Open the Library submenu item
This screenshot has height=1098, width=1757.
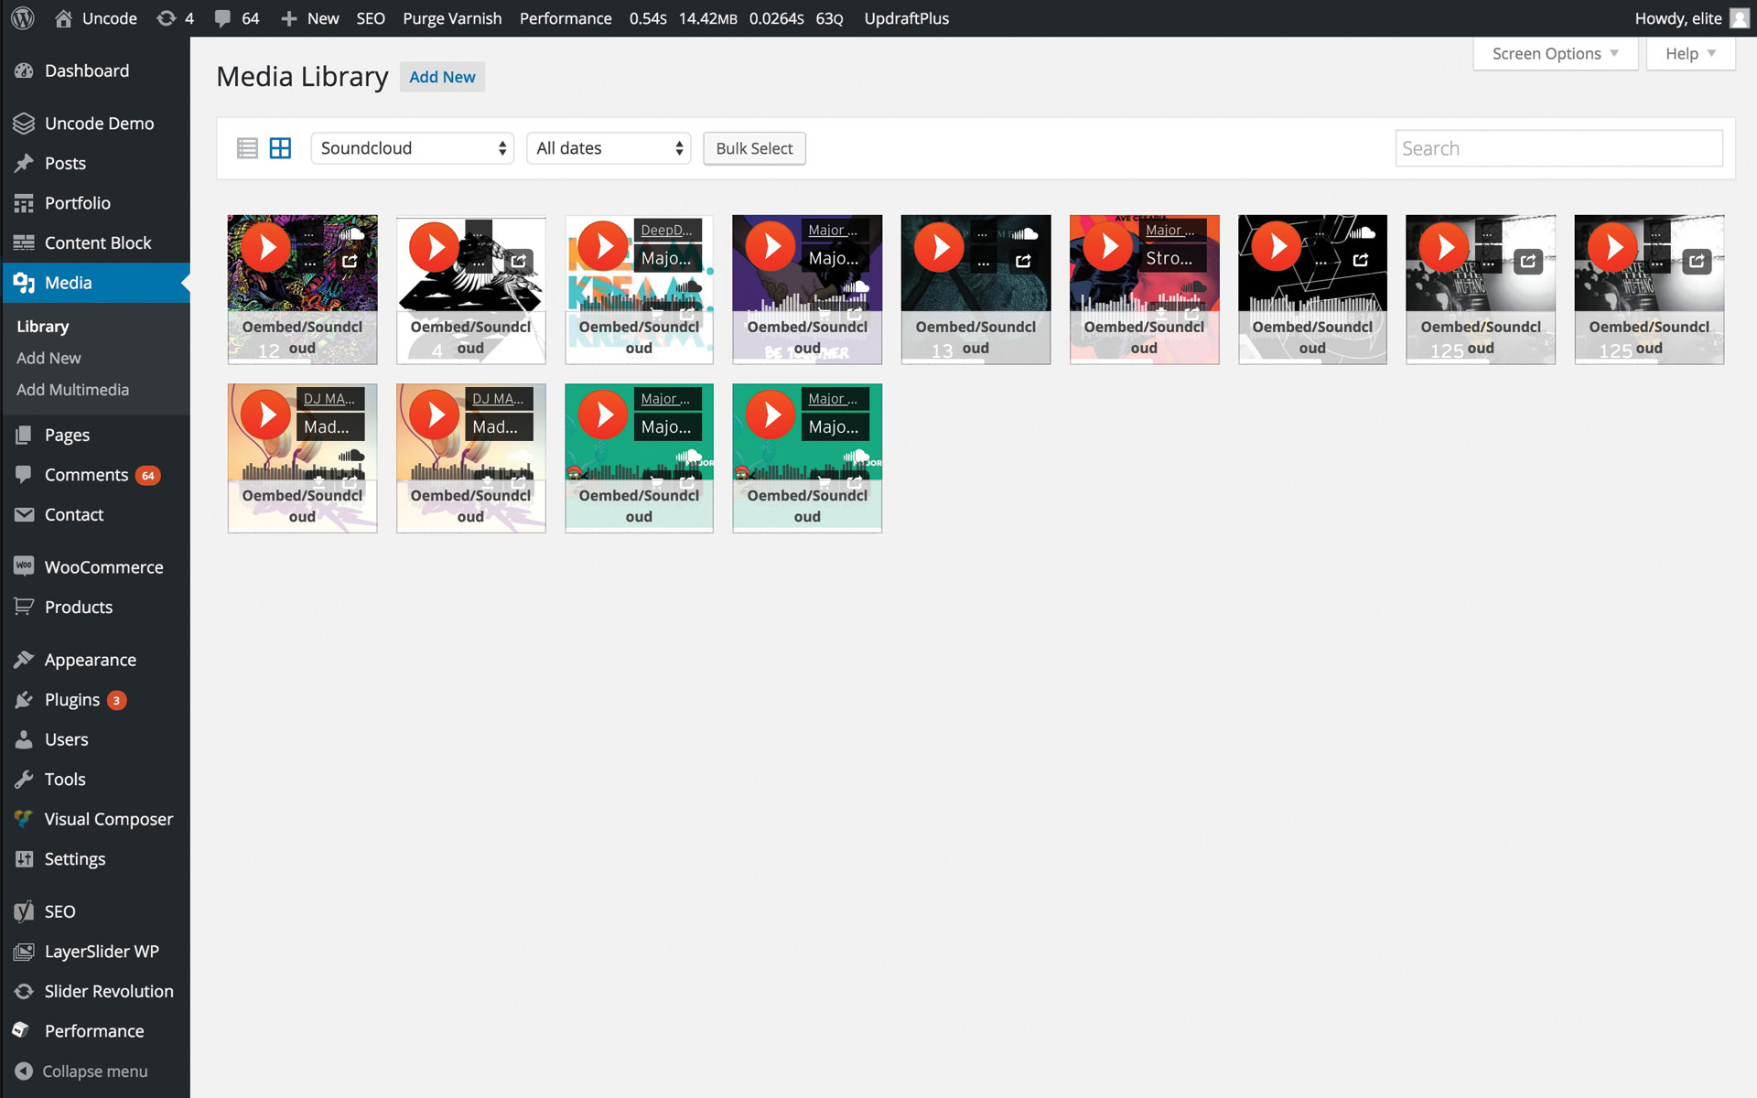click(x=43, y=327)
